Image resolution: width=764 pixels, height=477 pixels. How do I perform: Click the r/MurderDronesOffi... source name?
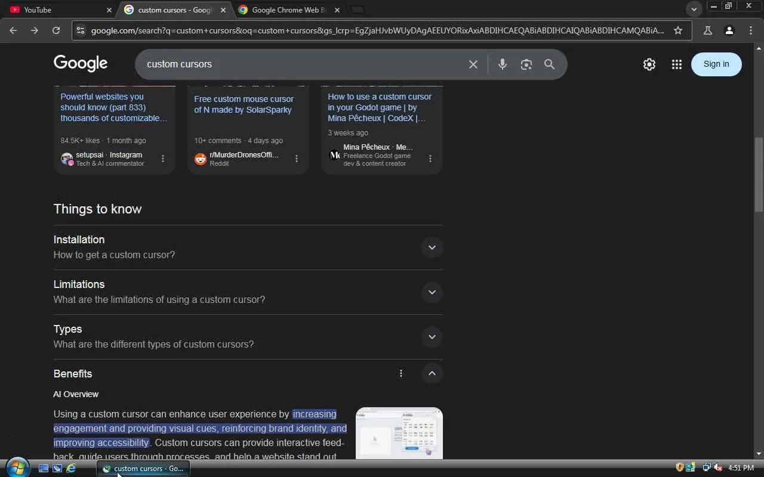[x=244, y=155]
